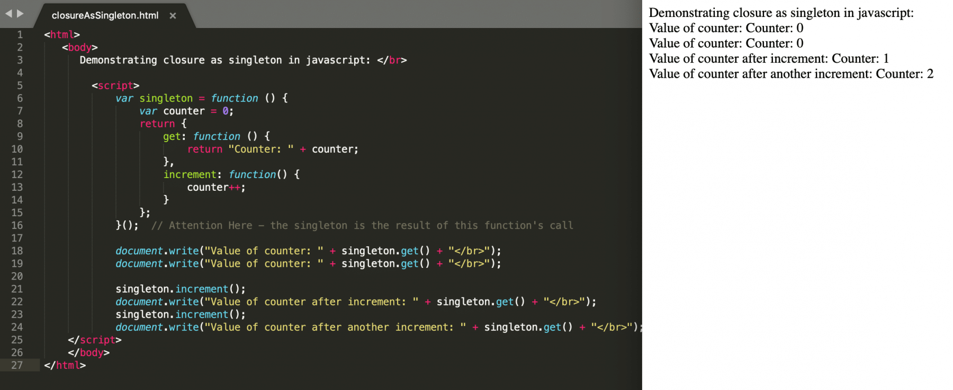Close the closureAsSingleton.html tab
This screenshot has width=953, height=390.
pyautogui.click(x=173, y=16)
